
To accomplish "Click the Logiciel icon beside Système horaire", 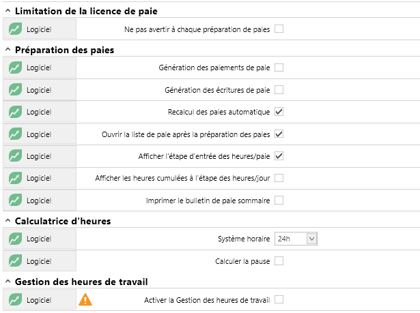I will click(15, 239).
